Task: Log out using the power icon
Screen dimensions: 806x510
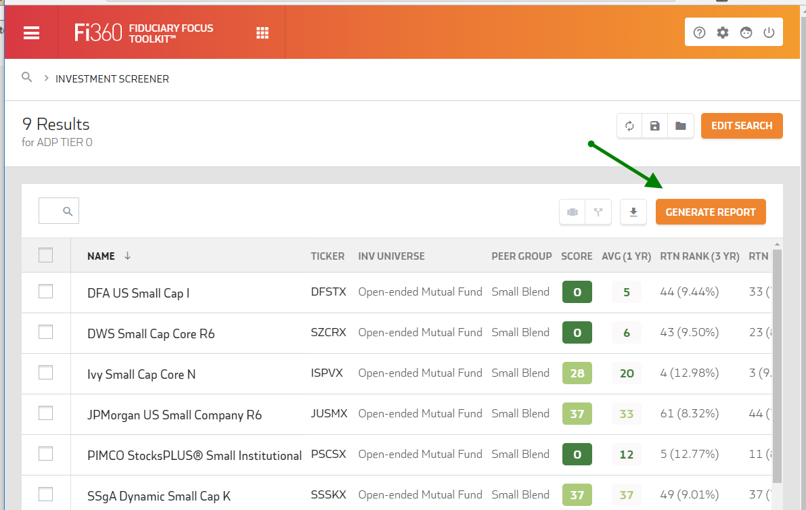Action: pos(769,32)
